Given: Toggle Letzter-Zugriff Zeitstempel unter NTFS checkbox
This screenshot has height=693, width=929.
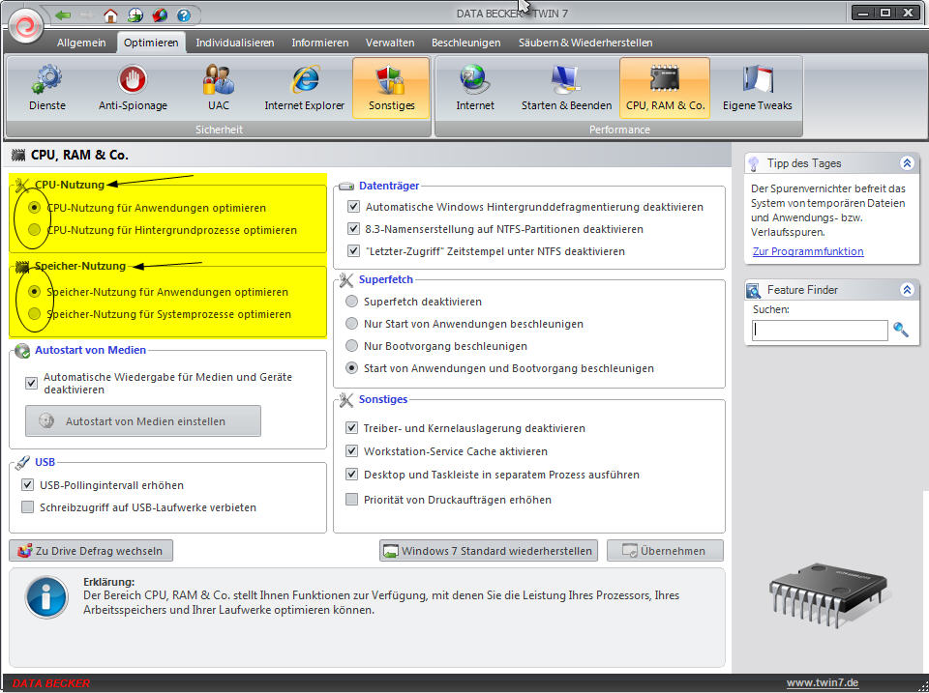Looking at the screenshot, I should click(x=354, y=251).
